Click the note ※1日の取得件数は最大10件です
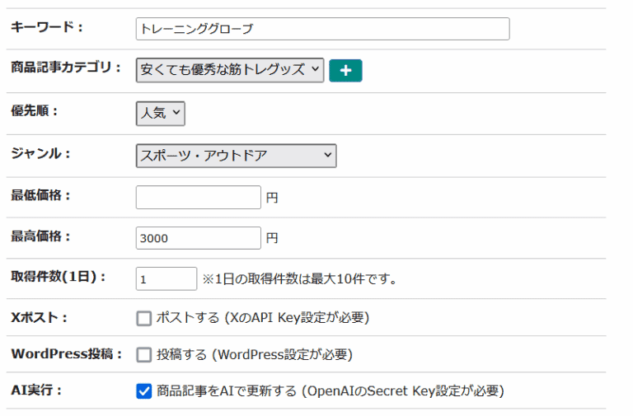Image resolution: width=633 pixels, height=416 pixels. (300, 279)
